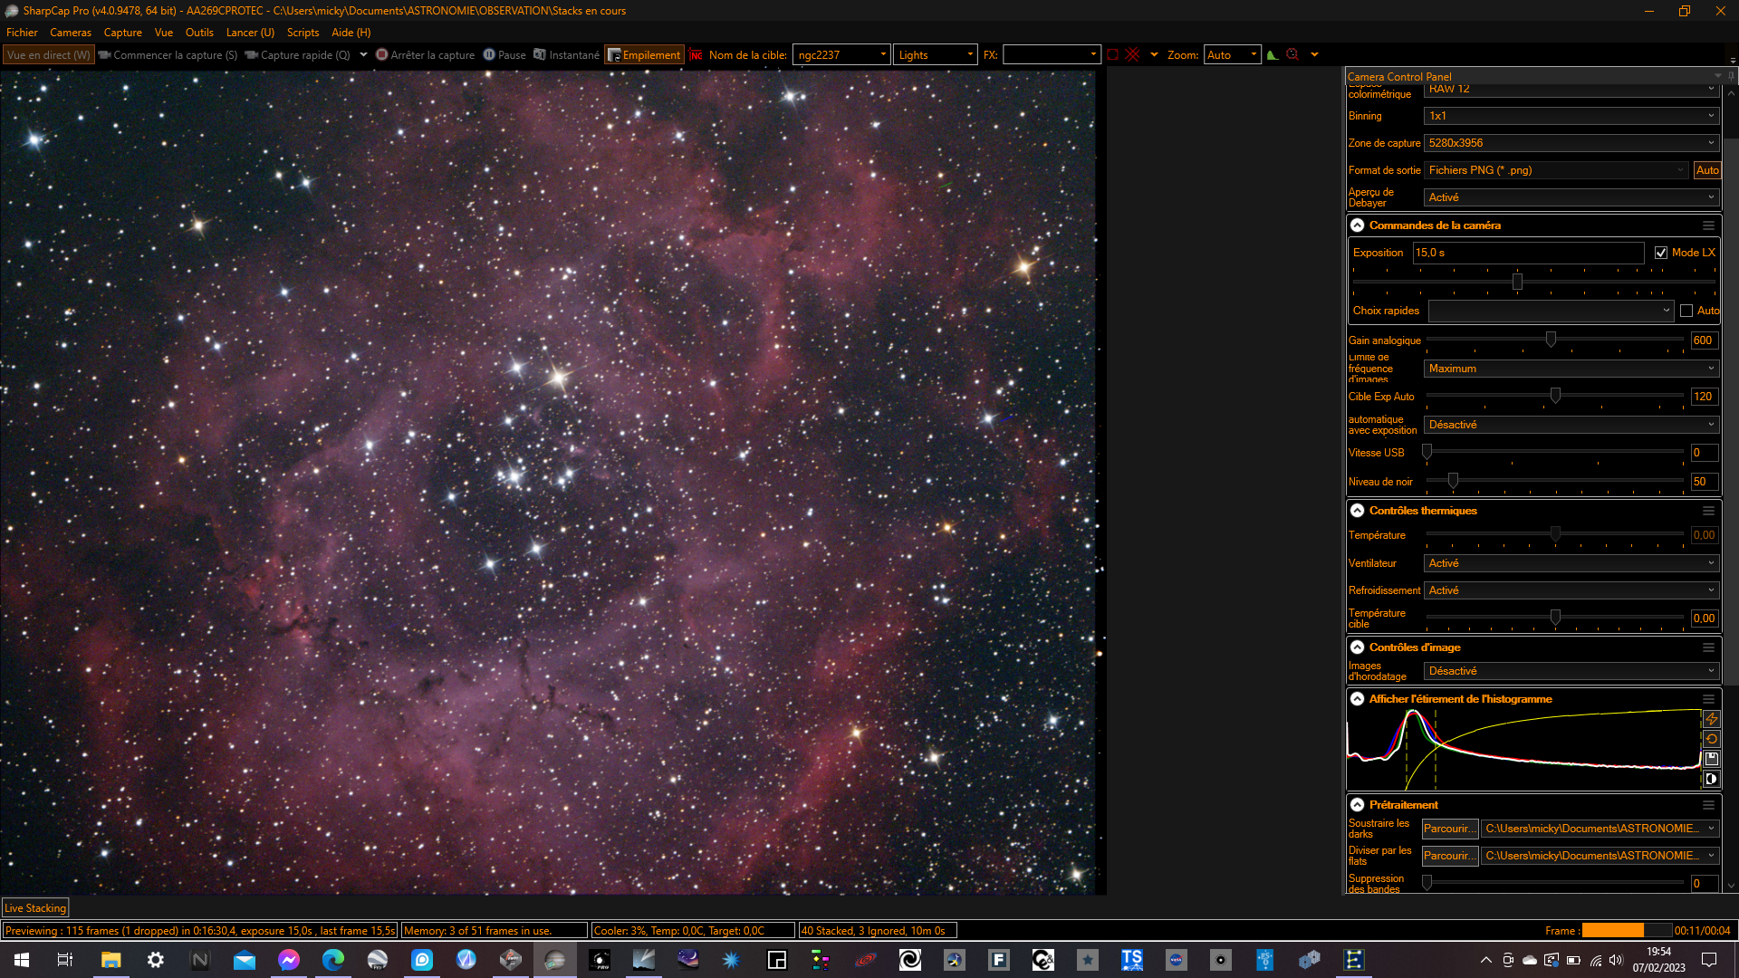Click Arrêter la capture button
Screen dimensions: 1739x978
pyautogui.click(x=426, y=55)
